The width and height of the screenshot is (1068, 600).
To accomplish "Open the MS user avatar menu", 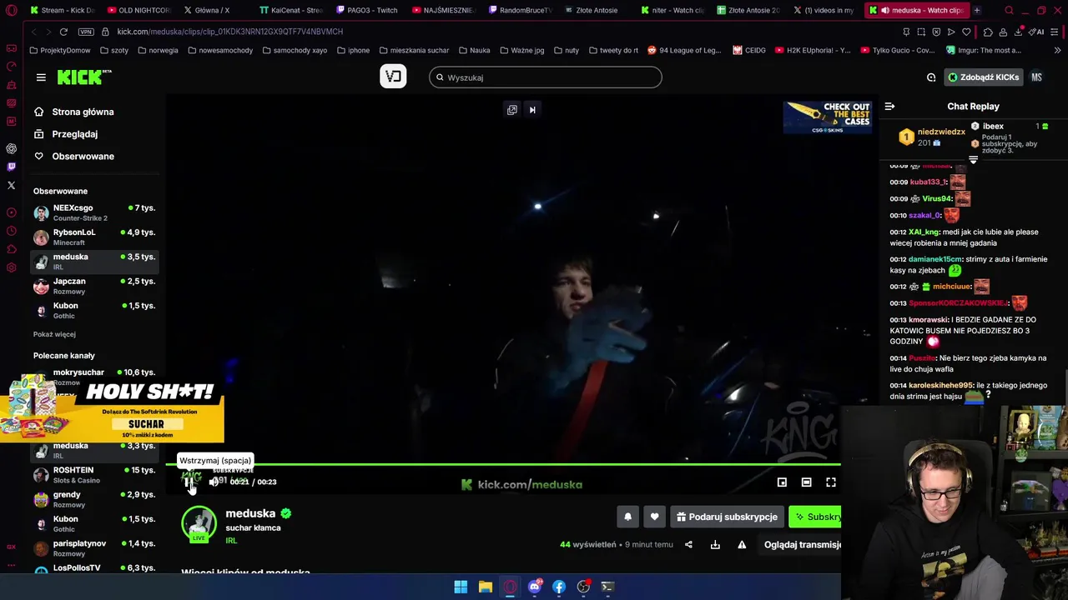I will 1036,77.
